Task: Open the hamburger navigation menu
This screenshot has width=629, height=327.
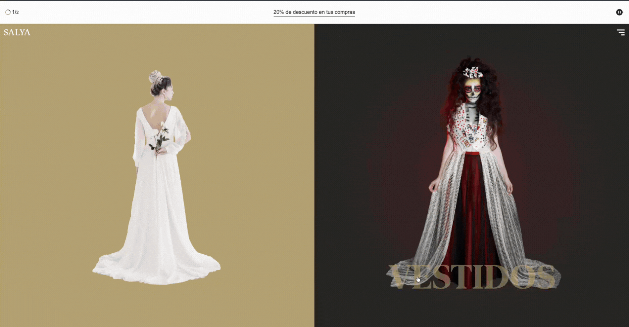Action: tap(620, 32)
